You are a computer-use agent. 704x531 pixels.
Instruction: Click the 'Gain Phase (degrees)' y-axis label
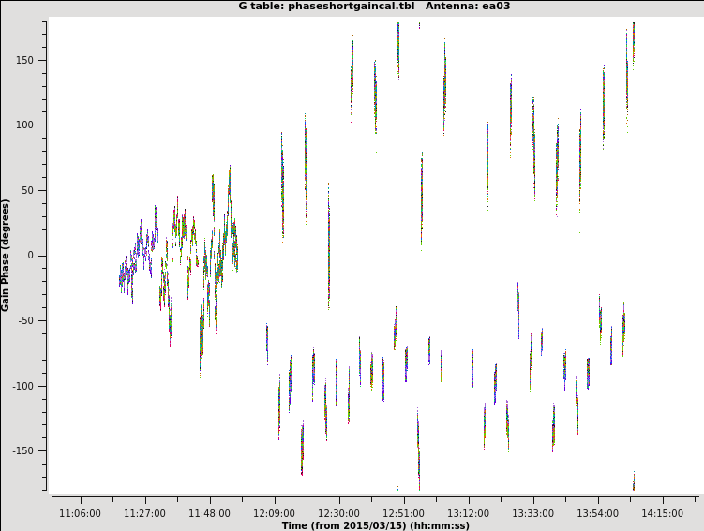click(x=7, y=255)
